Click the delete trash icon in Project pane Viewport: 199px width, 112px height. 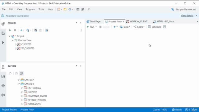click(x=40, y=30)
